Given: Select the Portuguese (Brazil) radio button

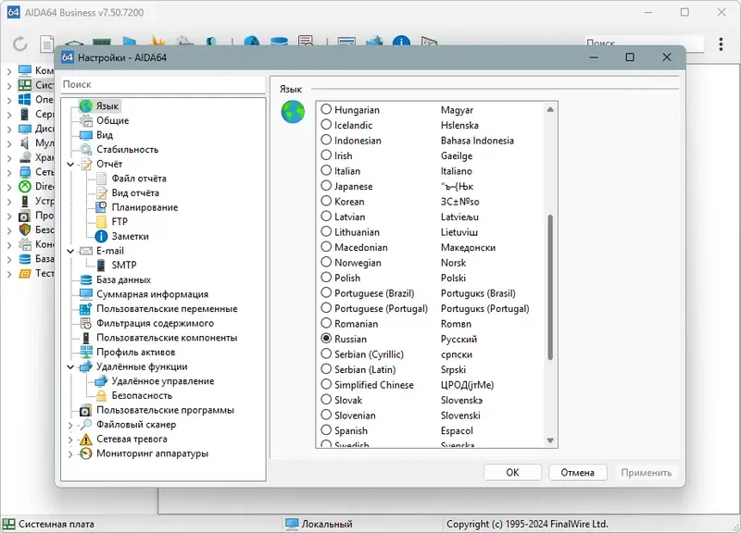Looking at the screenshot, I should pos(326,292).
